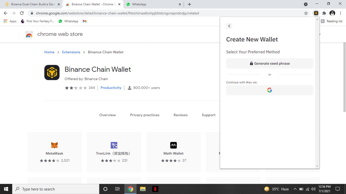Switch to Support tab
The image size is (346, 194).
(x=208, y=115)
